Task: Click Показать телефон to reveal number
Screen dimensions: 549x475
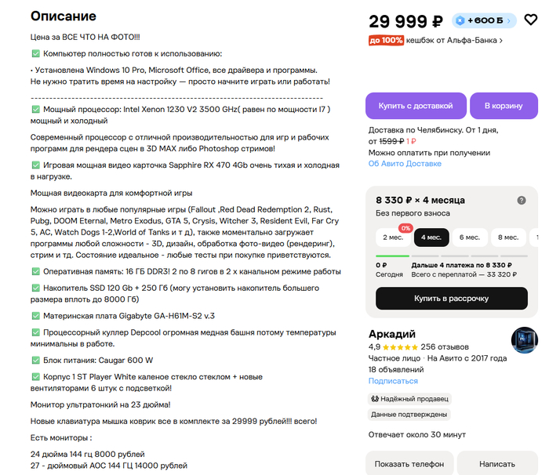Action: (409, 464)
